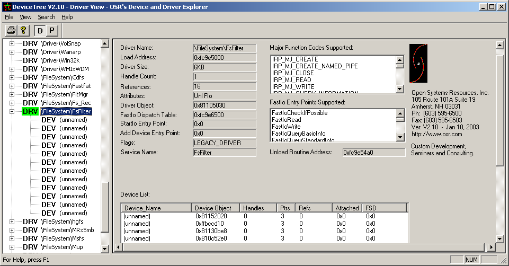
Task: Select FastIoQueryBasicInfo in FastIo list
Action: coord(299,134)
